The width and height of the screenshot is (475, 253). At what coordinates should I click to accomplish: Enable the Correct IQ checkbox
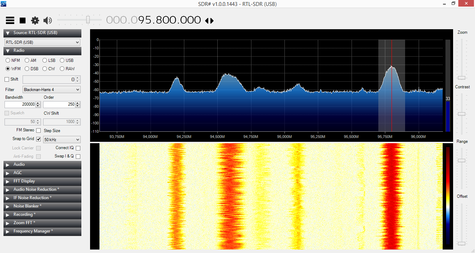click(78, 148)
